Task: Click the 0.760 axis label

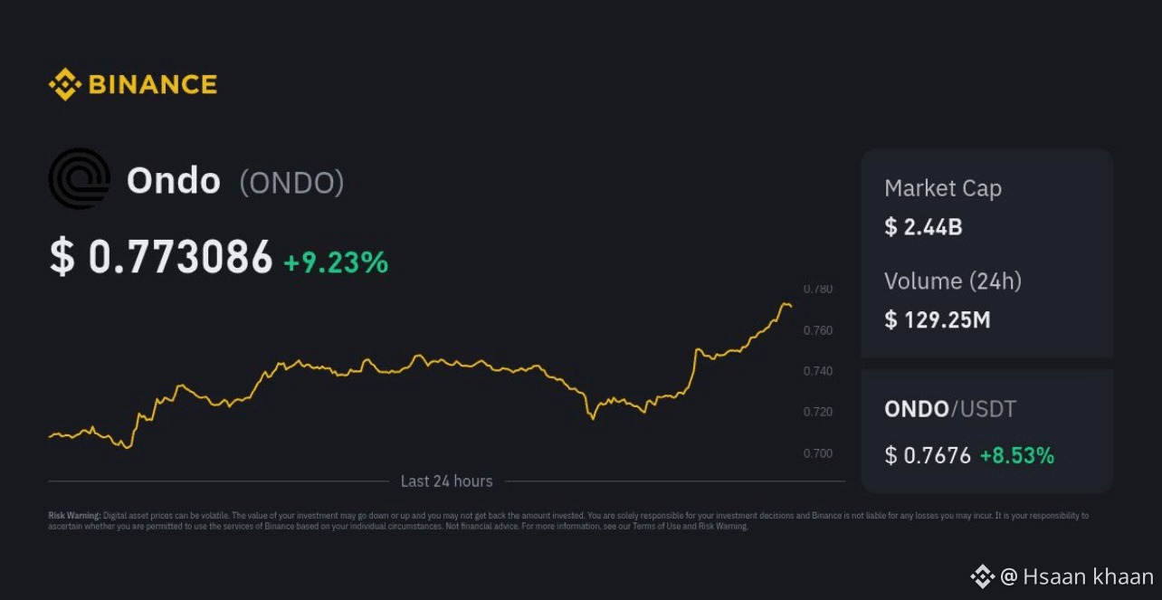Action: pyautogui.click(x=818, y=331)
